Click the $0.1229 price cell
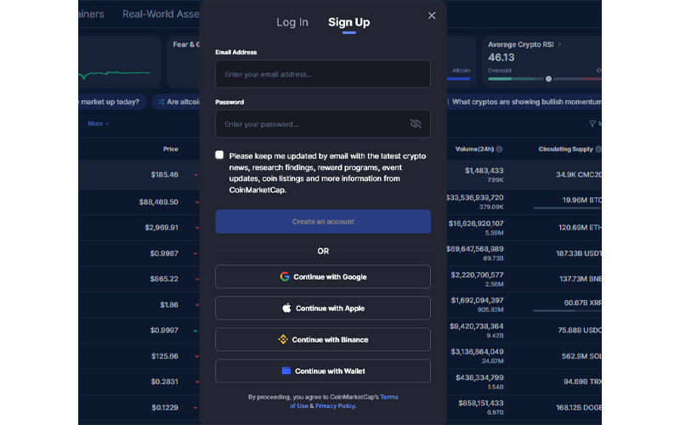Screen dimensions: 680x425 (x=165, y=408)
